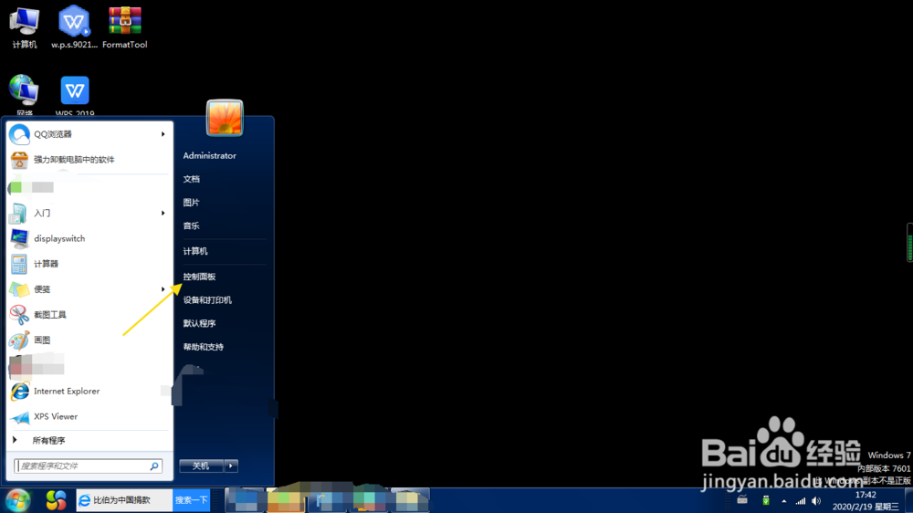Click the IE icon in taskbar search bar
This screenshot has width=913, height=513.
coord(84,500)
